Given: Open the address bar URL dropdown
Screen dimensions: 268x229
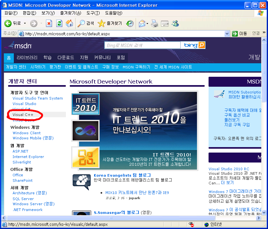Looking at the screenshot, I should (227, 33).
